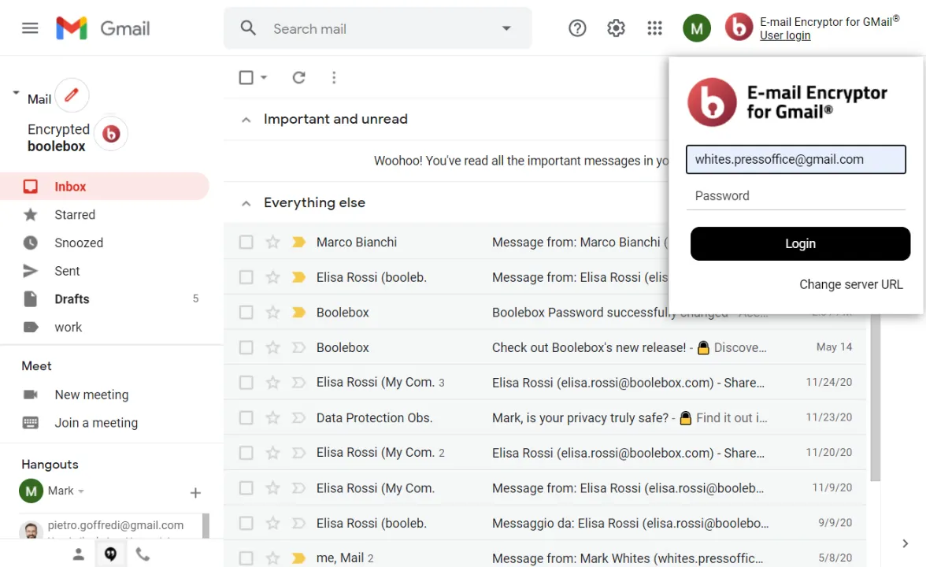926x567 pixels.
Task: Click the black Login button
Action: (800, 243)
